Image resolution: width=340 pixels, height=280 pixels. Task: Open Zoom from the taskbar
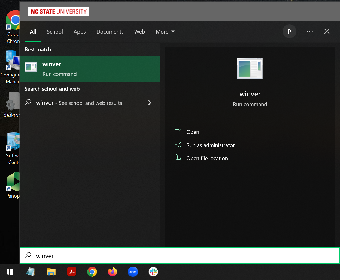[133, 272]
